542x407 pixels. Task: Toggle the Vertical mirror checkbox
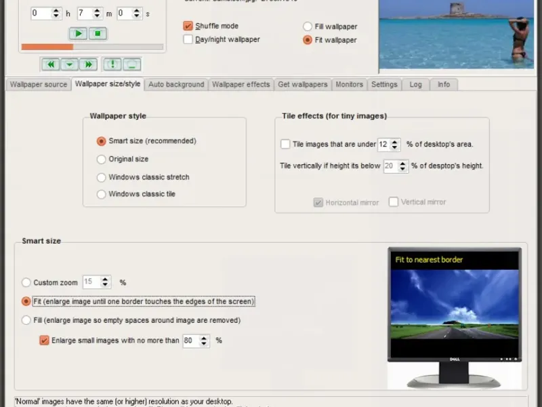tap(394, 201)
